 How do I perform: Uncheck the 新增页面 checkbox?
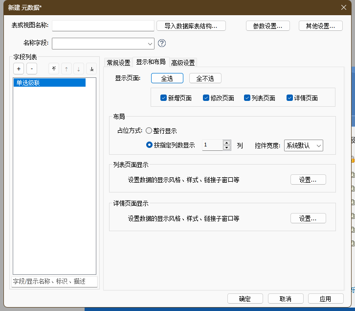(164, 98)
